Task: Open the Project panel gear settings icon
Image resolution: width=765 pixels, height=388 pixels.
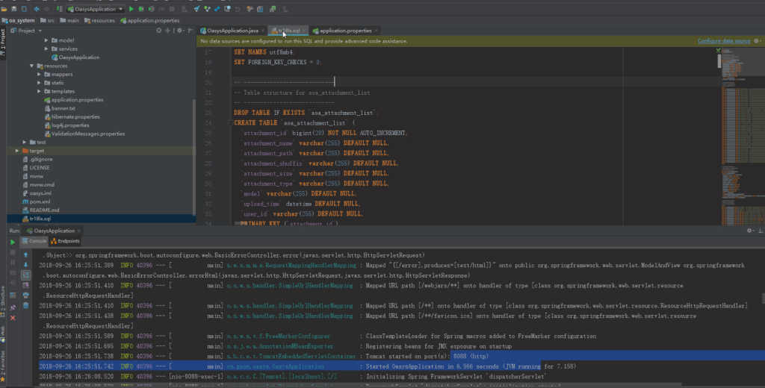Action: 180,31
